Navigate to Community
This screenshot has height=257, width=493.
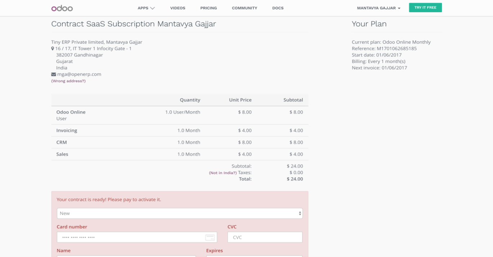[245, 8]
